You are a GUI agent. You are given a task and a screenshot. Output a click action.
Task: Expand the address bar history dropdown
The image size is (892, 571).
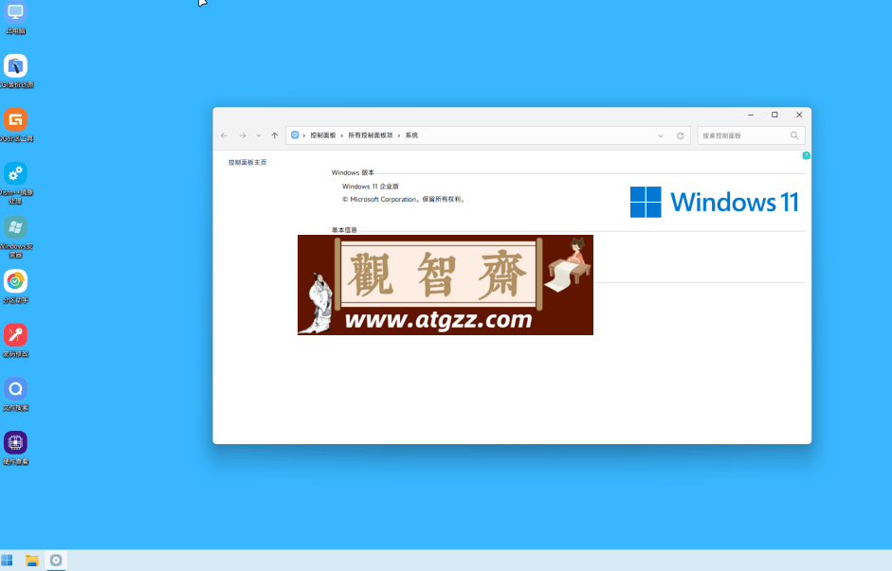click(661, 135)
